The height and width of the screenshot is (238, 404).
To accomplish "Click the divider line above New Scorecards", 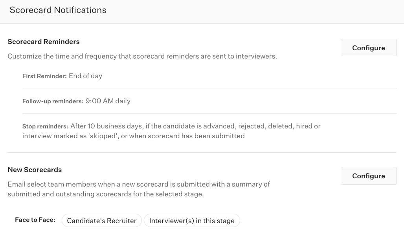I will [202, 153].
